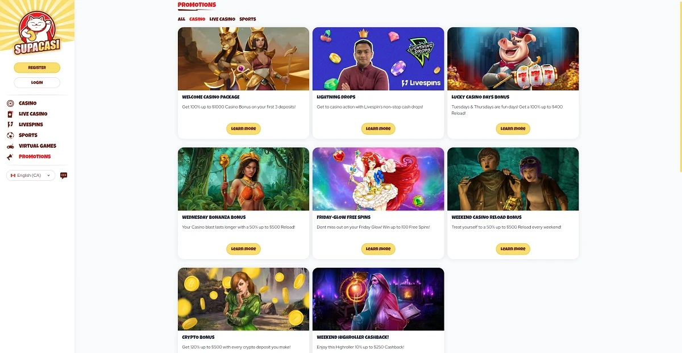Click the Live Casino card icon
The width and height of the screenshot is (682, 353).
click(x=10, y=114)
